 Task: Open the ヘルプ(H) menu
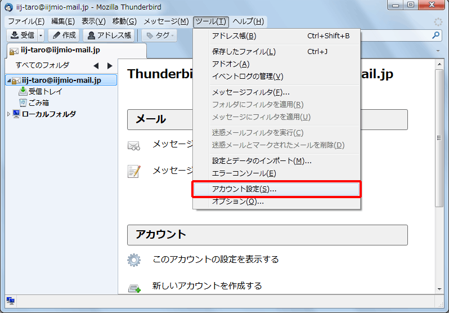[x=248, y=21]
